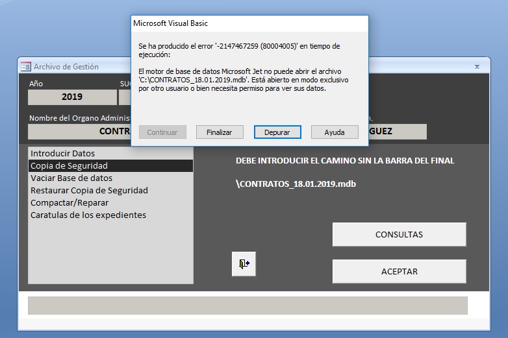The height and width of the screenshot is (338, 508).
Task: Click the Depurar button
Action: [277, 132]
